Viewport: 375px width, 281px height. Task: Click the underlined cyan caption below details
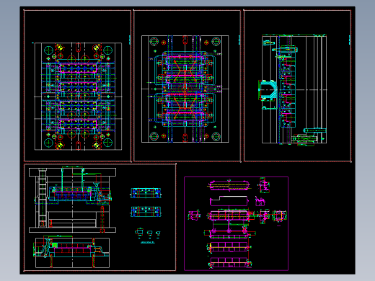[147, 242]
